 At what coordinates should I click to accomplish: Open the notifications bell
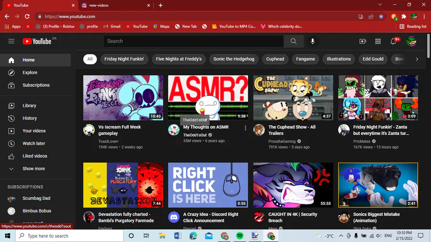click(393, 42)
